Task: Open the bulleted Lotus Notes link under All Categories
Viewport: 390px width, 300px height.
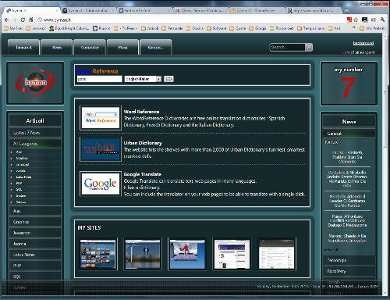Action: 23,177
